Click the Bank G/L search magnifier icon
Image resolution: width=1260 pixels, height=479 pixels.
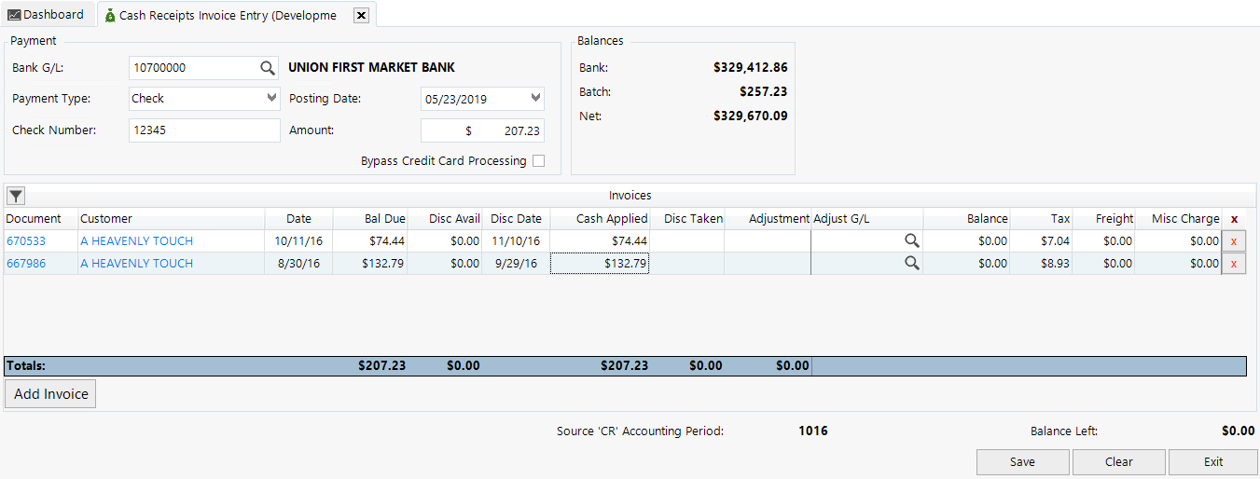click(x=268, y=68)
